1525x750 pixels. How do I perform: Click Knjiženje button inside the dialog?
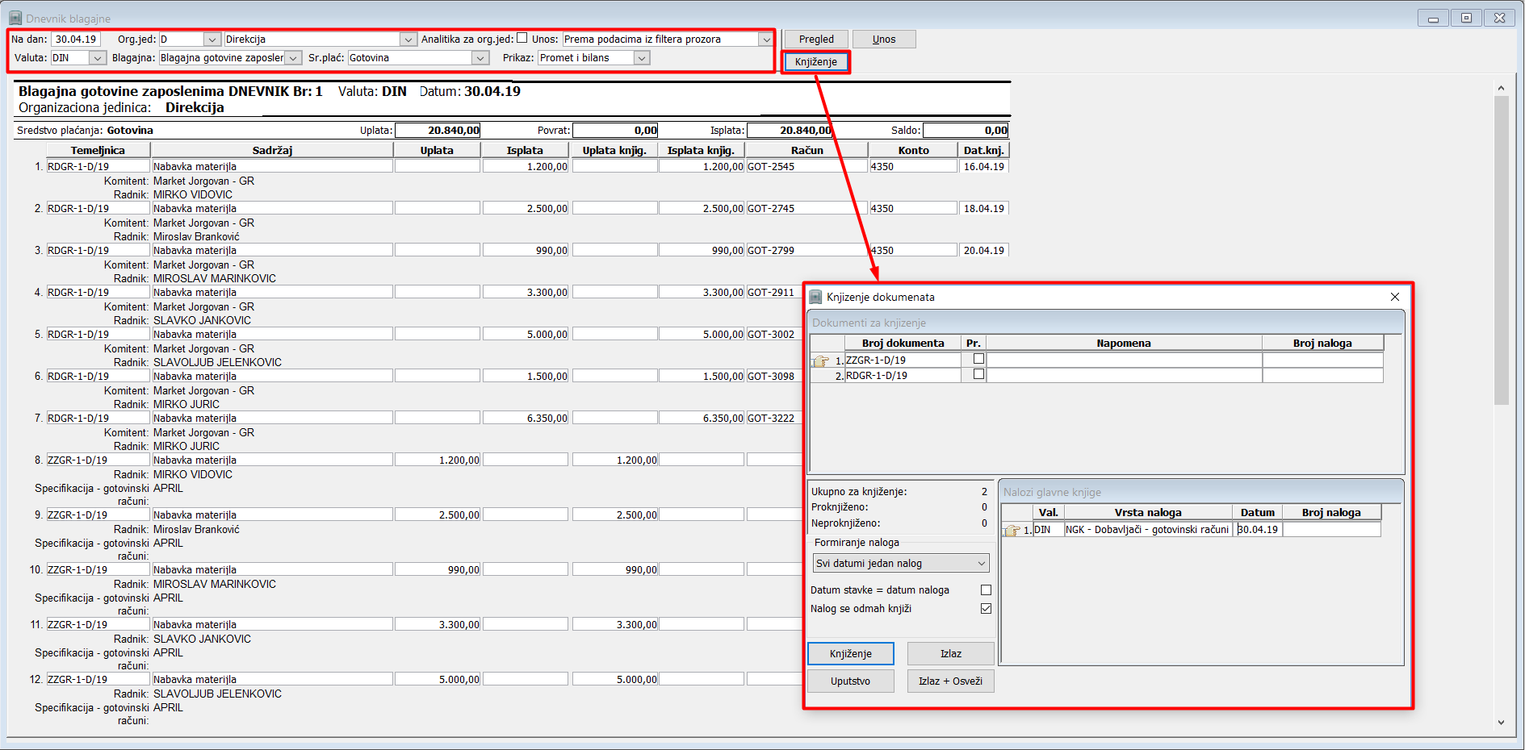[x=851, y=654]
